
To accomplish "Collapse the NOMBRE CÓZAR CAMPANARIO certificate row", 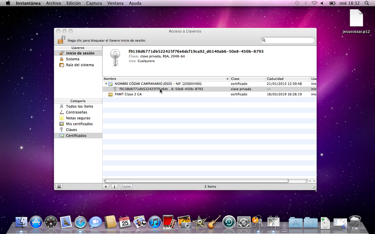I will 106,84.
